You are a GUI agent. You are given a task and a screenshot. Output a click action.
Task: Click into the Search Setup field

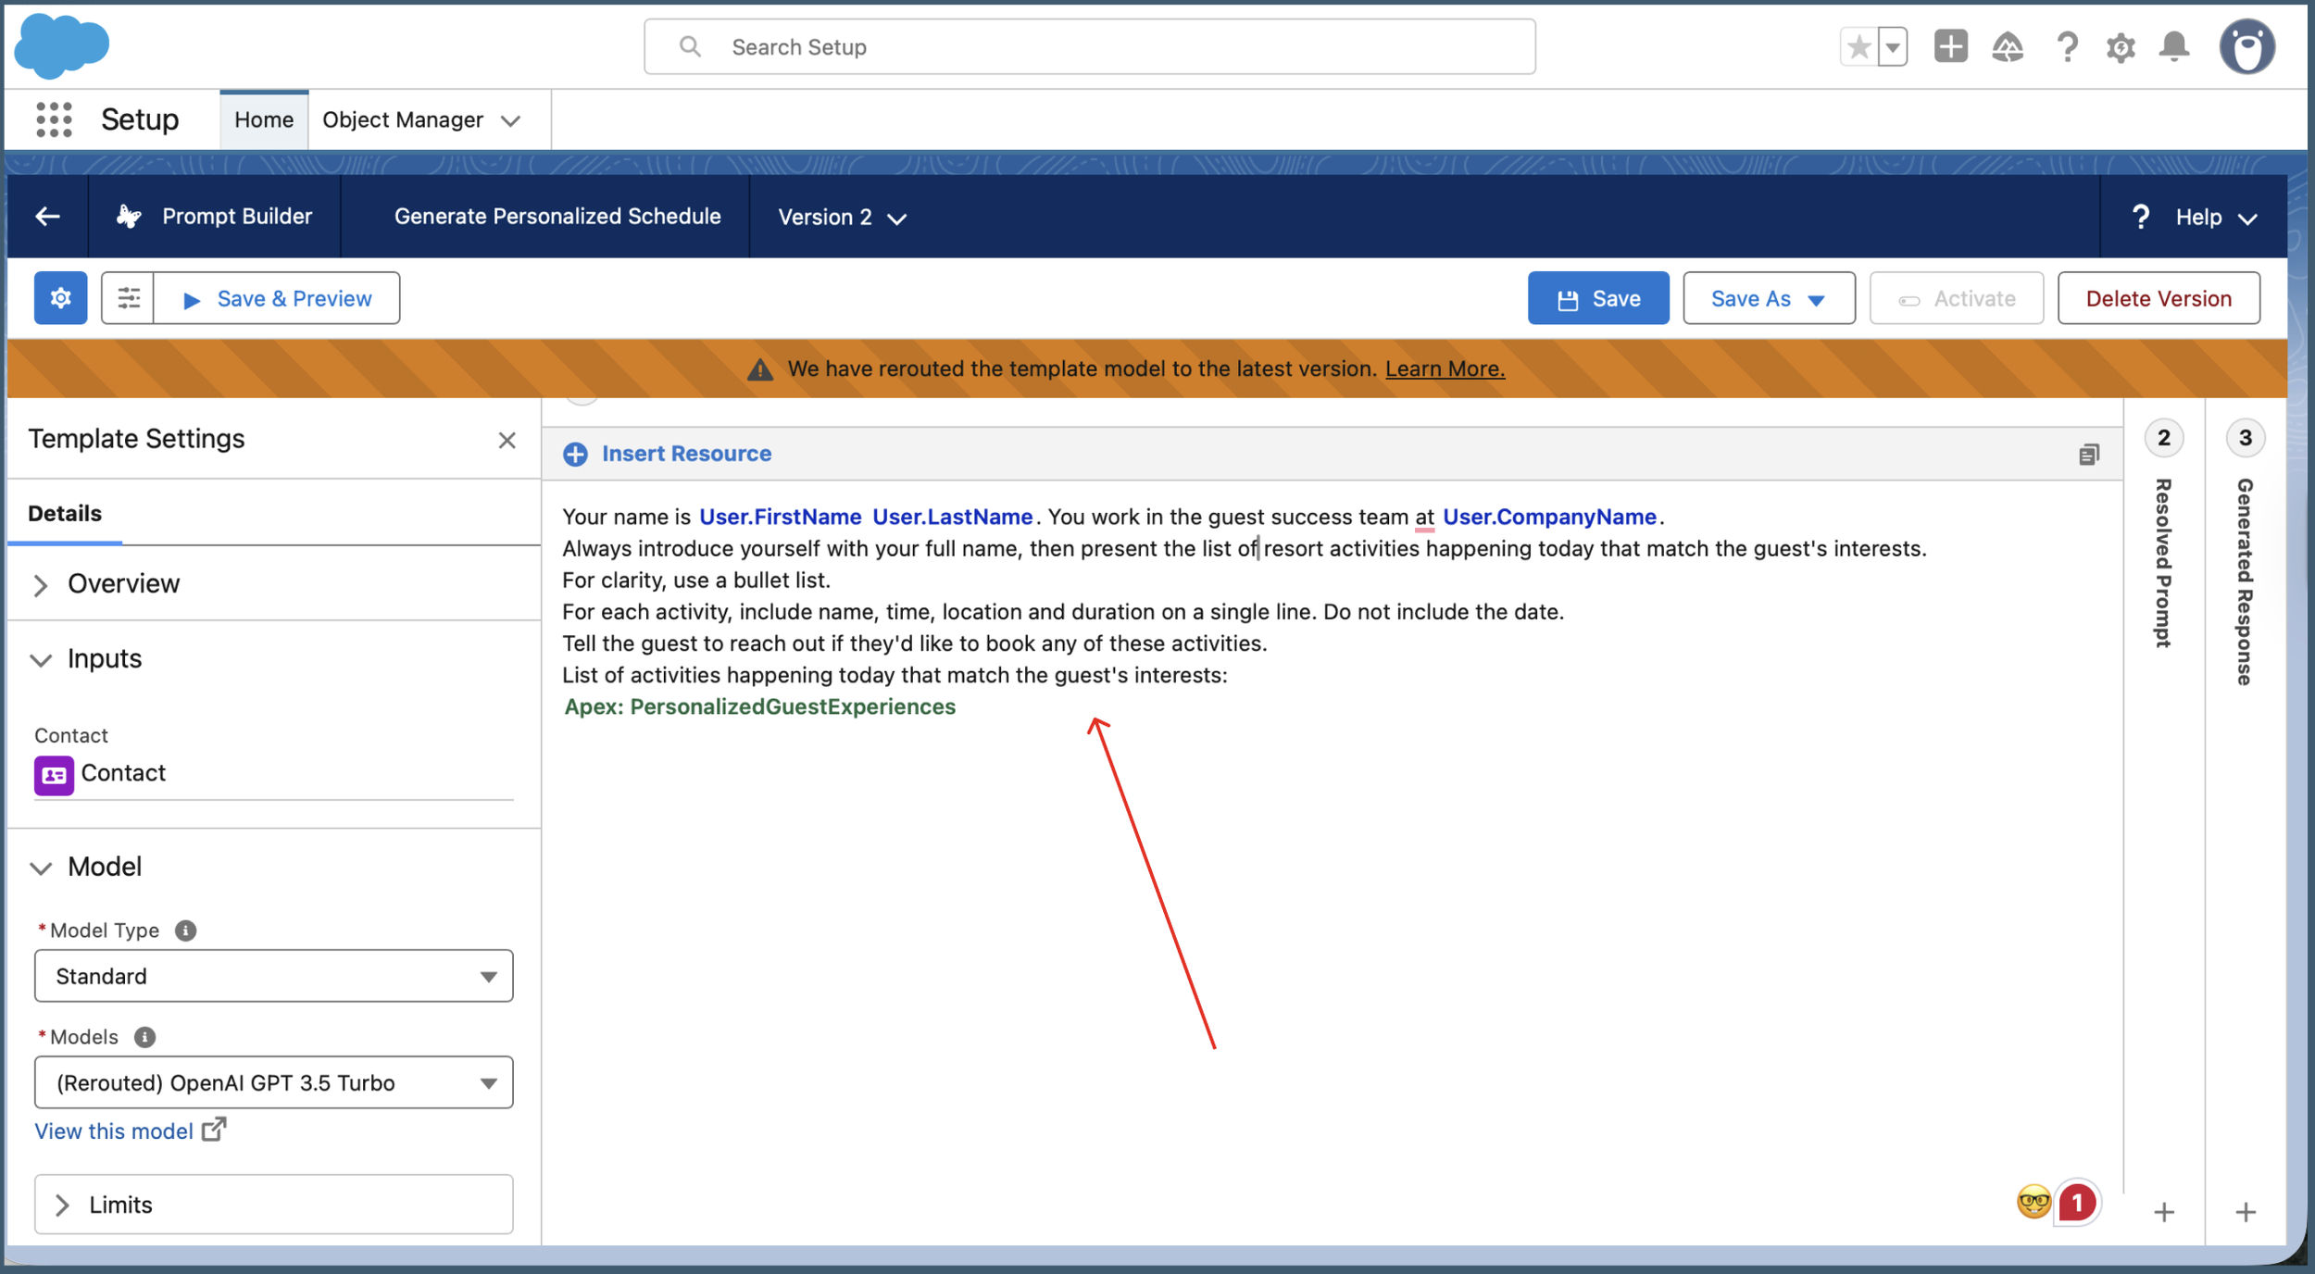pos(1088,47)
